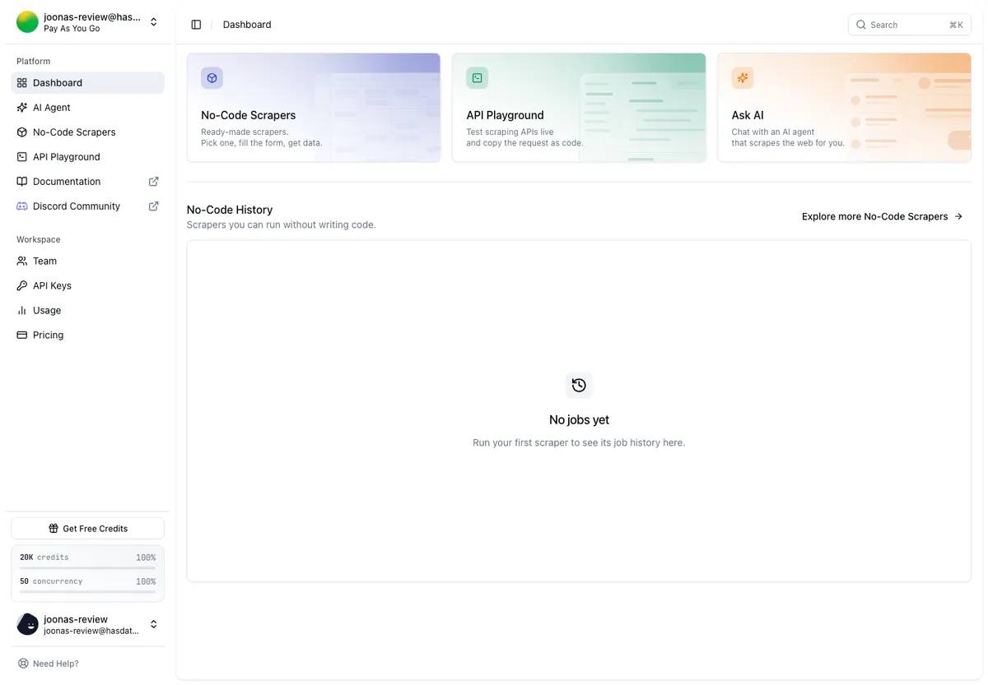The width and height of the screenshot is (988, 685).
Task: Click 'Run your first scraper' helper text
Action: coord(579,442)
